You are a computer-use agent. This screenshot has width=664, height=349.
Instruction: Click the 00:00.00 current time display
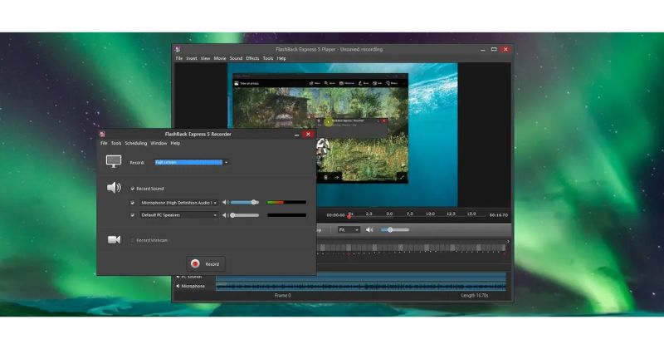335,215
